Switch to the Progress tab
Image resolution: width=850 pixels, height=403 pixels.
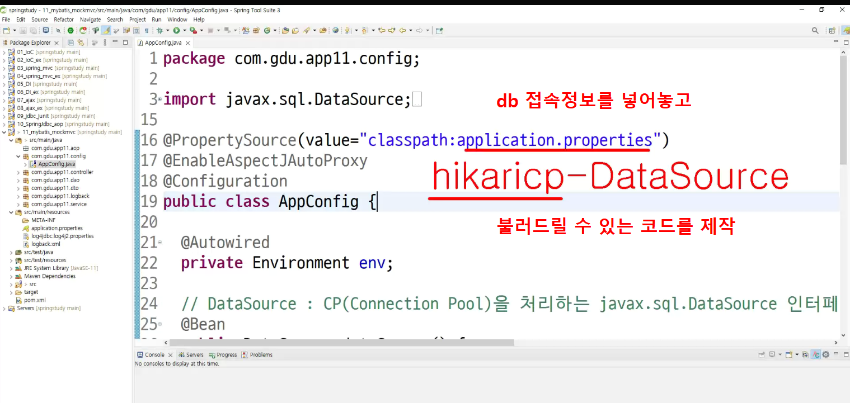tap(223, 355)
